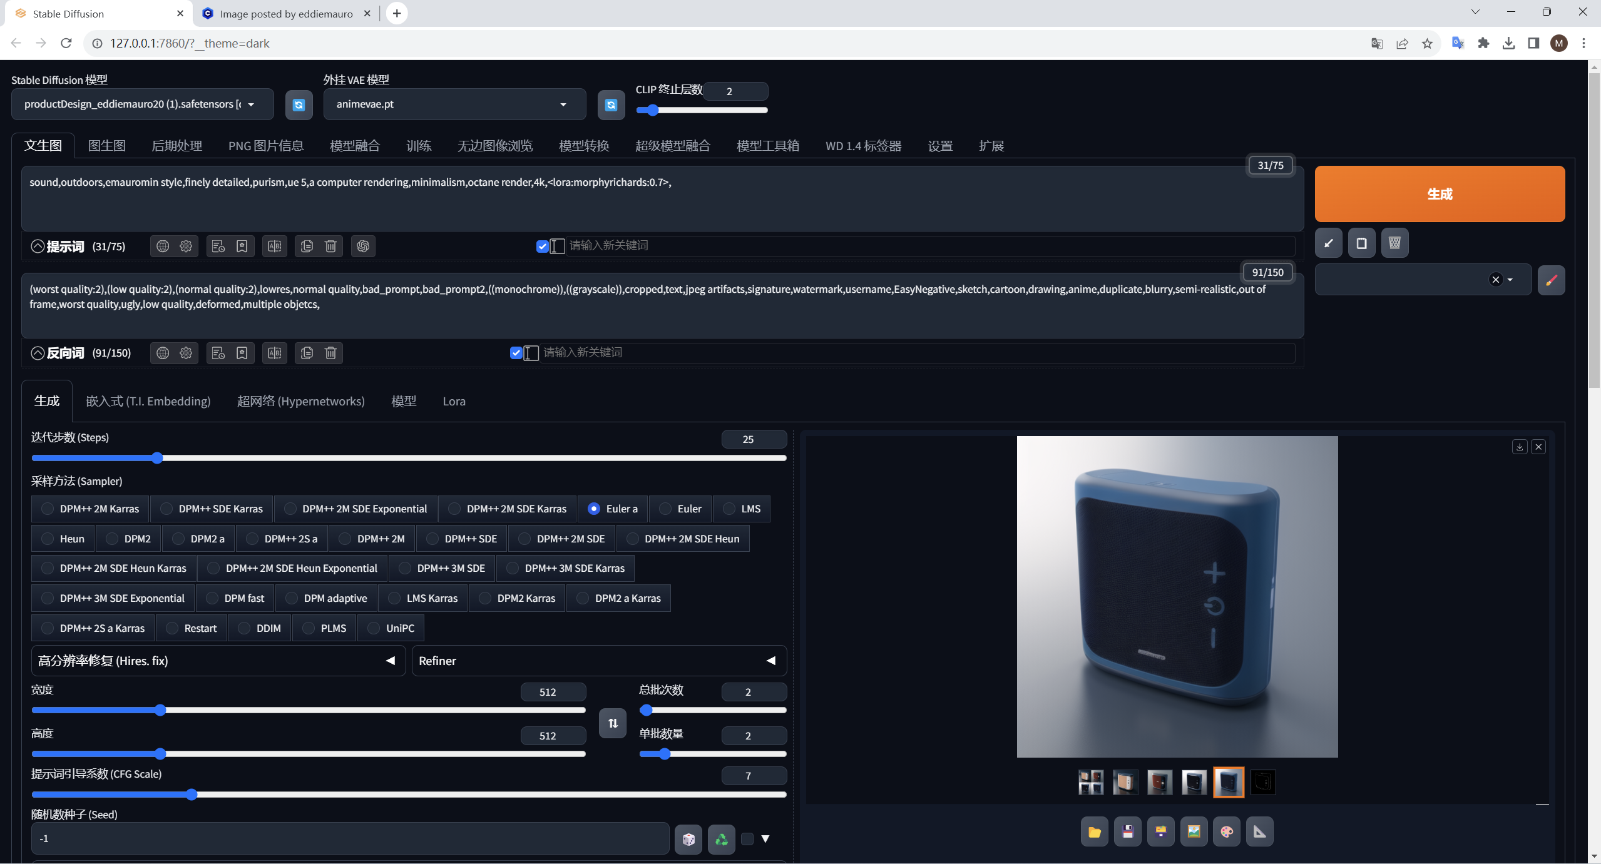The height and width of the screenshot is (864, 1601).
Task: Click the orange 生成 generate button
Action: (x=1440, y=194)
